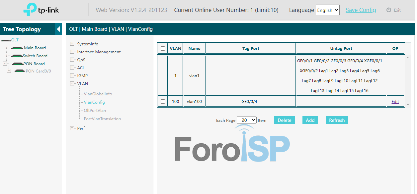Open the Each Page item count dropdown
417x194 pixels.
click(246, 120)
